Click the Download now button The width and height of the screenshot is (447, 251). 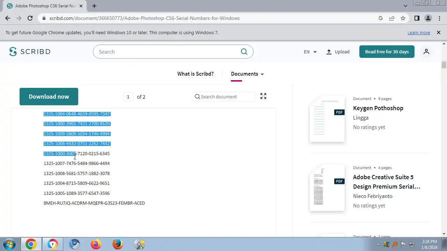(49, 97)
